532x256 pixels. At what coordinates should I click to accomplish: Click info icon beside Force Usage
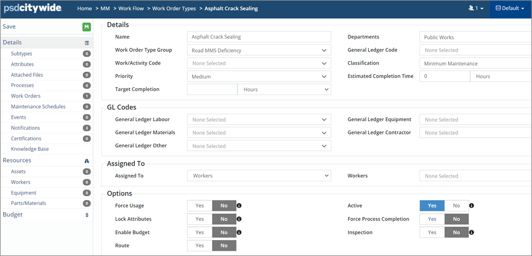239,206
